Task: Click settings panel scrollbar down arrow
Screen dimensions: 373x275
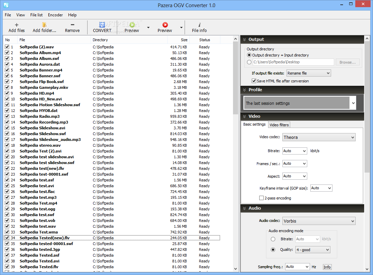Action: click(367, 269)
